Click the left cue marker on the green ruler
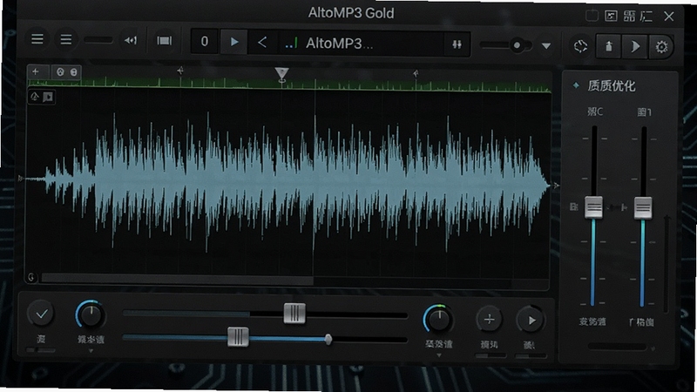Viewport: 697px width, 392px height. [180, 71]
